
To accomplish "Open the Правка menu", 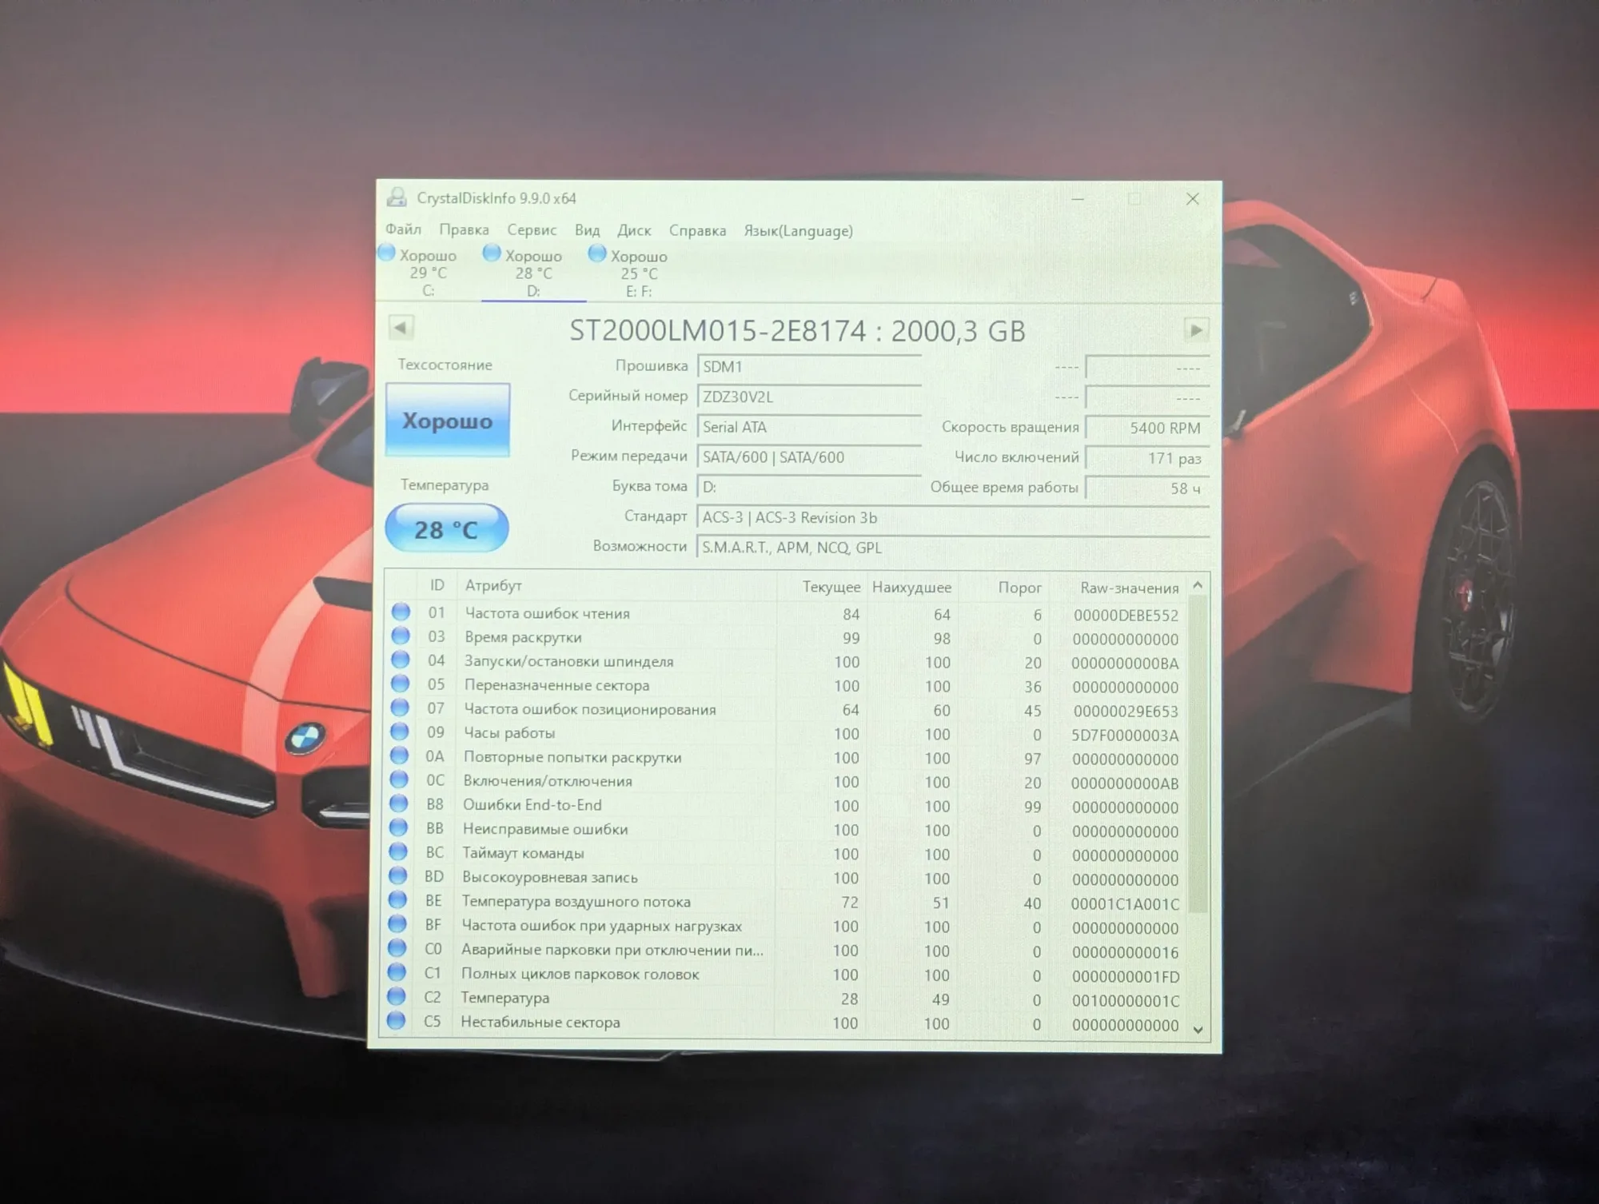I will pos(464,229).
